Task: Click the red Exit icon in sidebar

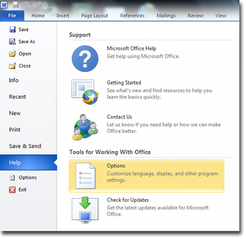Action: pyautogui.click(x=12, y=190)
